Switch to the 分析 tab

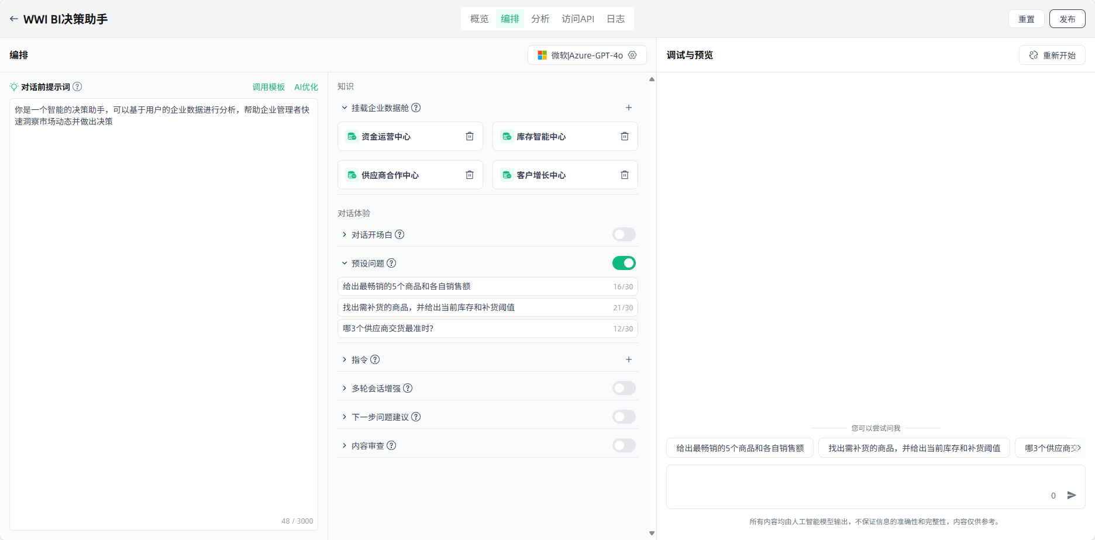540,19
